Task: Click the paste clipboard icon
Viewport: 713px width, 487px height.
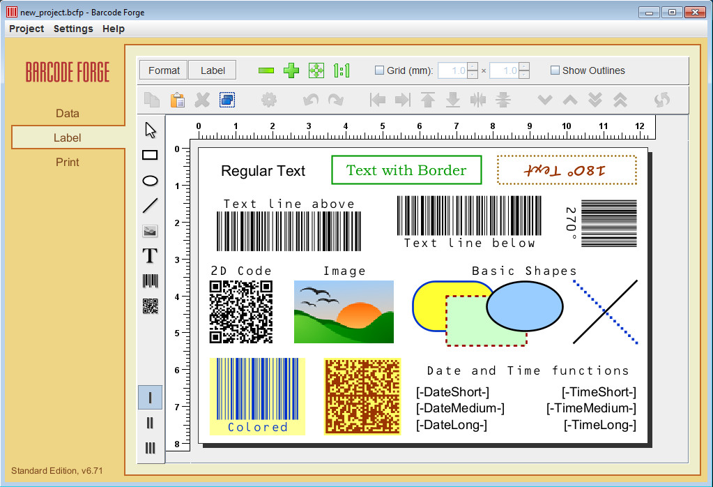Action: (177, 100)
